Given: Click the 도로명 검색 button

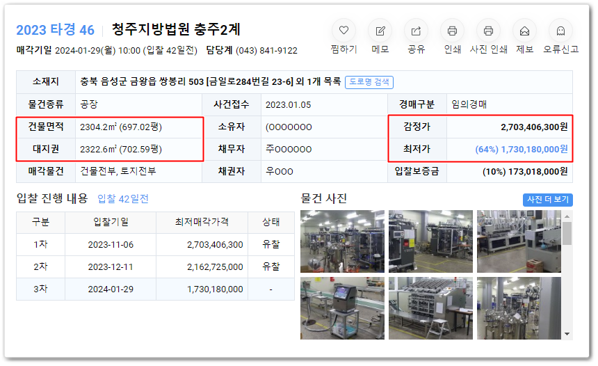Looking at the screenshot, I should [369, 82].
